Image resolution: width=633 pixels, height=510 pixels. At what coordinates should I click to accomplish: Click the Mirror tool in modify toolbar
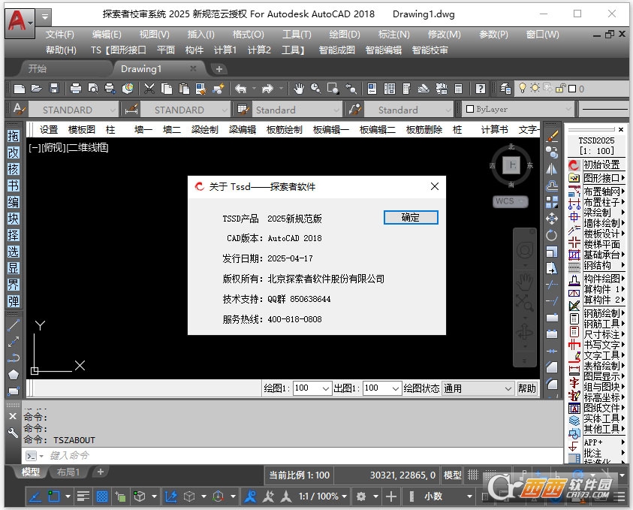click(551, 169)
